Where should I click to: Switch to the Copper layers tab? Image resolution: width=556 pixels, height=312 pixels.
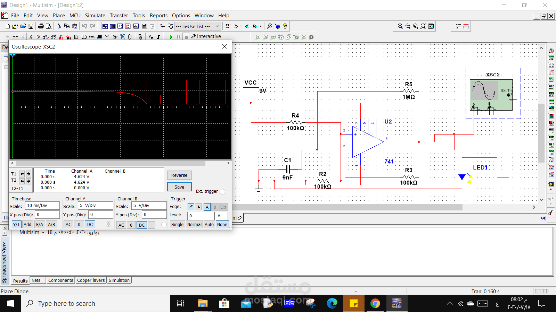[91, 280]
